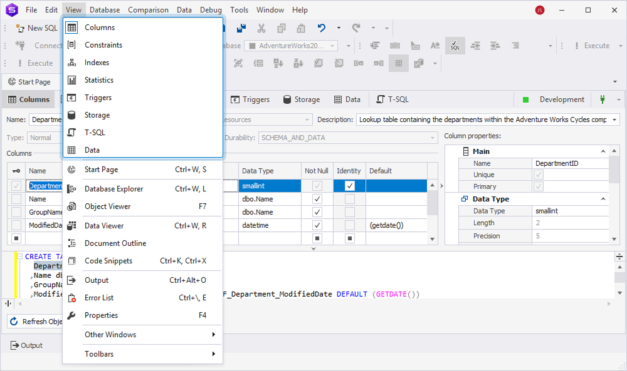
Task: Toggle Identity checkbox for DepartmentID row
Action: pyautogui.click(x=350, y=186)
